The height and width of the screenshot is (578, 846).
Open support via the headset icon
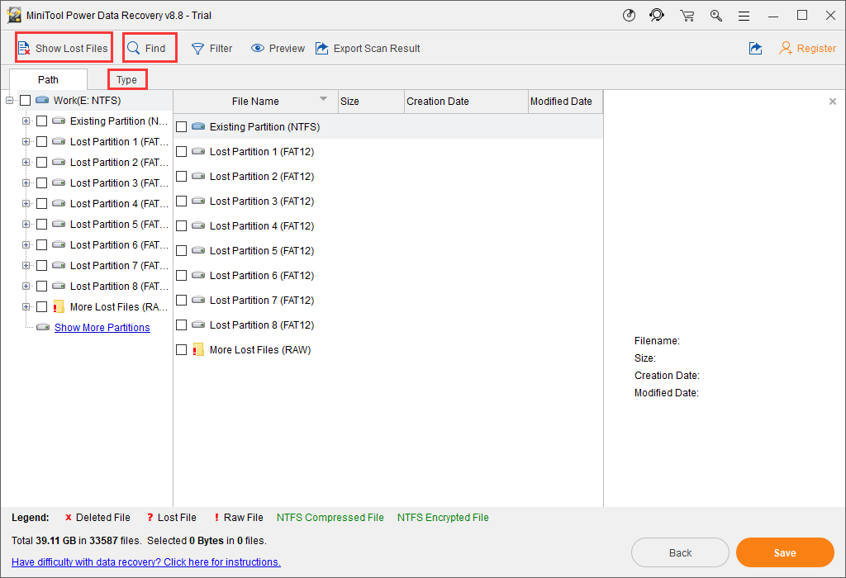(x=657, y=16)
